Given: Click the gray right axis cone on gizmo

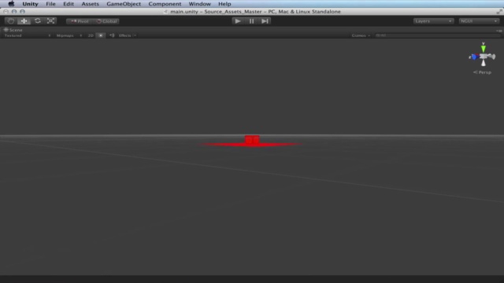Looking at the screenshot, I should coord(492,57).
